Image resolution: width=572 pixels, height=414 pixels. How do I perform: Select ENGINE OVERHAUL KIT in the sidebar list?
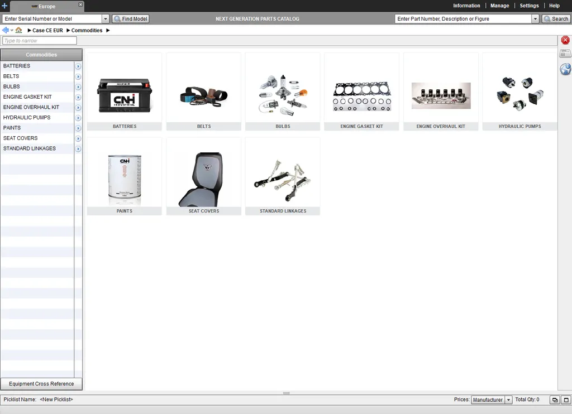click(37, 107)
